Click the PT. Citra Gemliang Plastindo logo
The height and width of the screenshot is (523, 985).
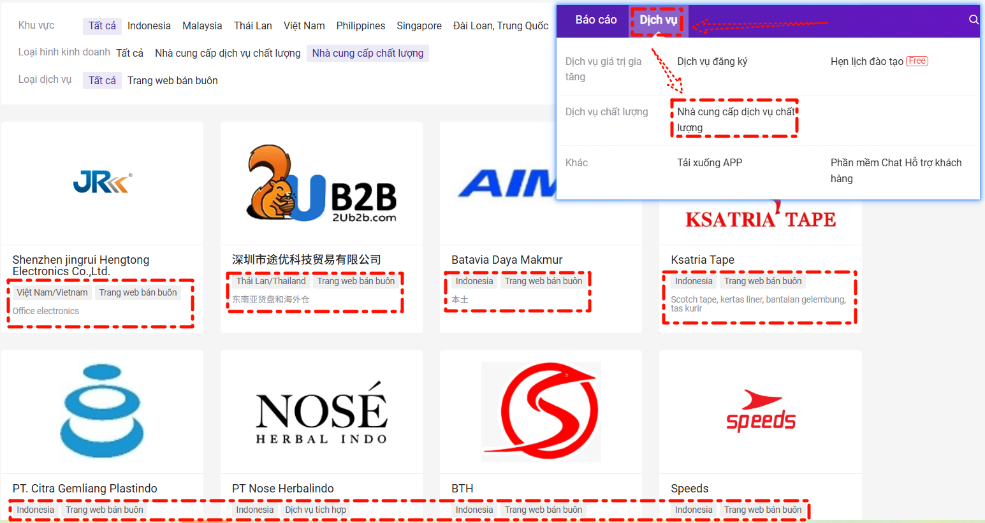[102, 412]
